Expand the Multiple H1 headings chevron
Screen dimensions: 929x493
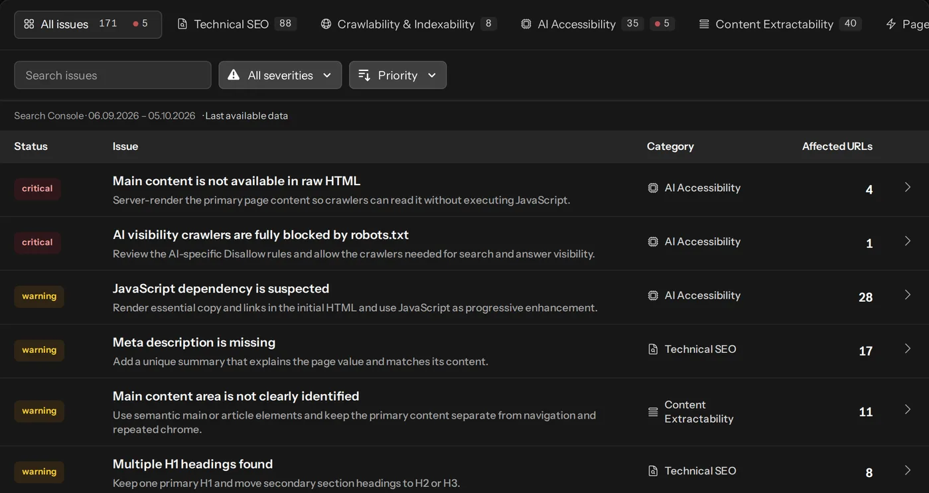(x=908, y=470)
